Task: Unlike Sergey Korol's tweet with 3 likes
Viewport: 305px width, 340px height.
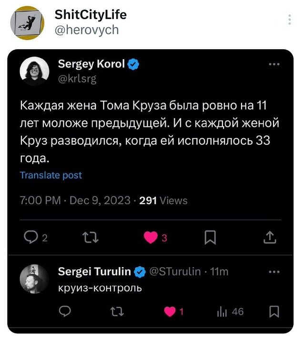Action: pyautogui.click(x=151, y=237)
